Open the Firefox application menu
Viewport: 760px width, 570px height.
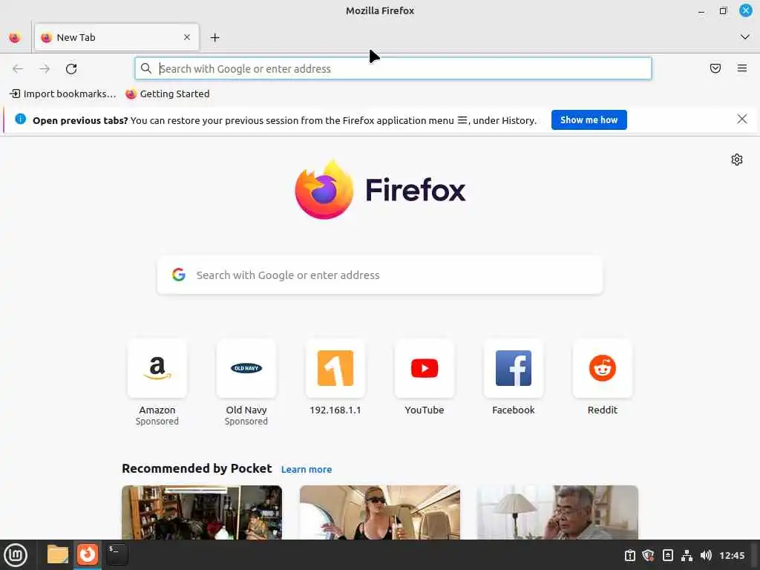(742, 68)
